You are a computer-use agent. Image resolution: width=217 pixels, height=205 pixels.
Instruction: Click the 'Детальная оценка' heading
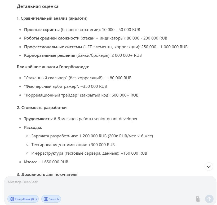pos(38,6)
